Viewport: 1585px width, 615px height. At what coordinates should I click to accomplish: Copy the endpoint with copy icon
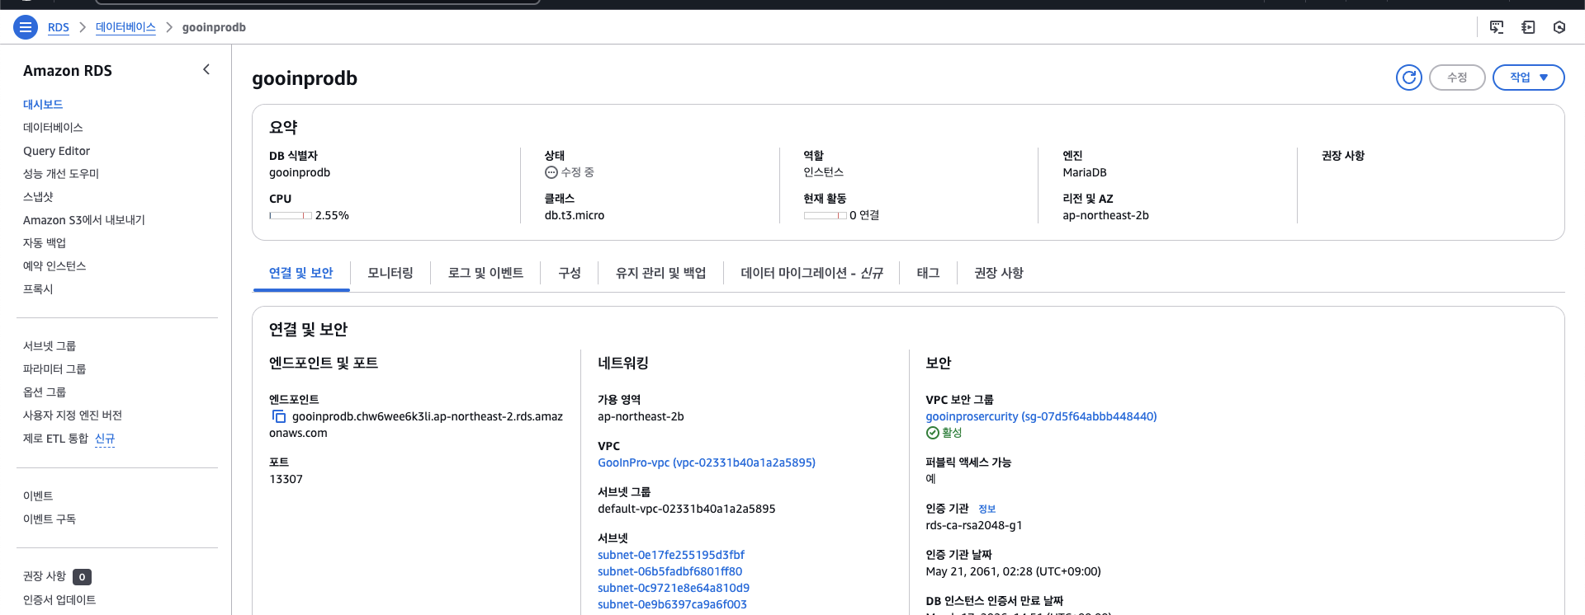(x=279, y=416)
